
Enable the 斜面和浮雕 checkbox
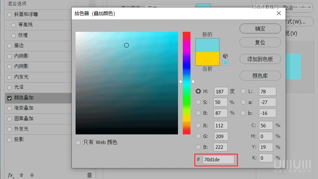[x=10, y=15]
